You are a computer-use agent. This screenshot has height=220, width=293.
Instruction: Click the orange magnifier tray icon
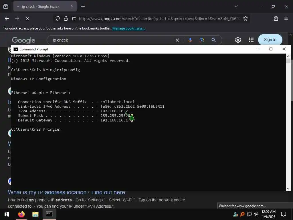coord(242,214)
